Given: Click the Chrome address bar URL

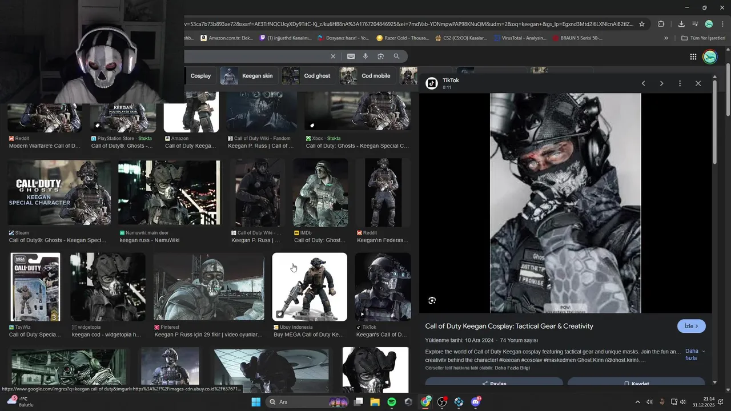Looking at the screenshot, I should tap(408, 24).
